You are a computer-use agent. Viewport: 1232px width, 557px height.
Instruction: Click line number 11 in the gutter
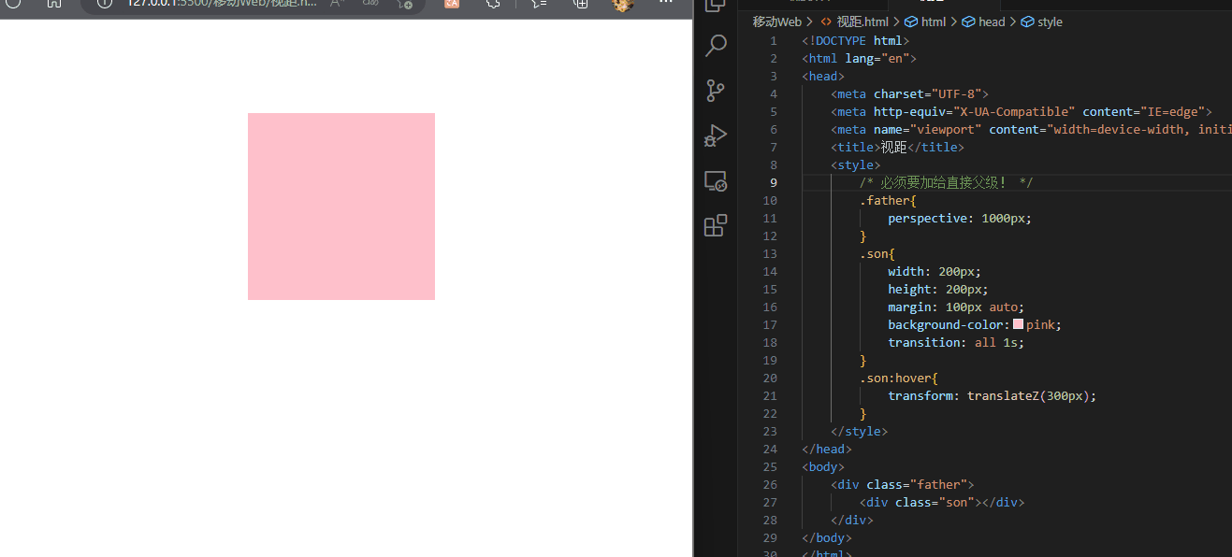[x=770, y=218]
